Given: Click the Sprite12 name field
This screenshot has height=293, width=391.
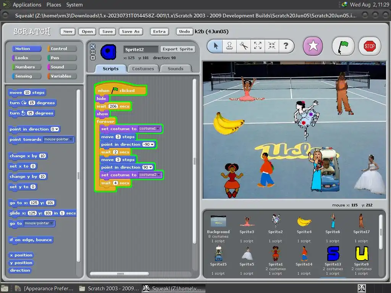Looking at the screenshot, I should (141, 49).
